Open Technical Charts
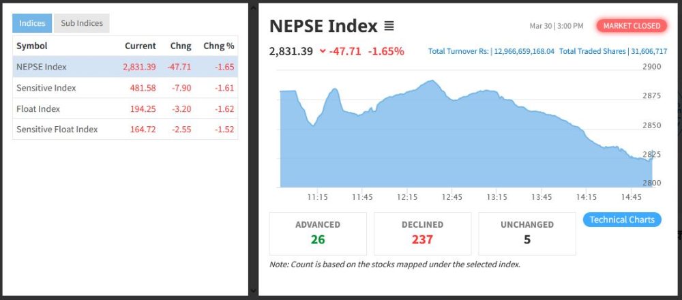682x300 pixels. pyautogui.click(x=621, y=220)
